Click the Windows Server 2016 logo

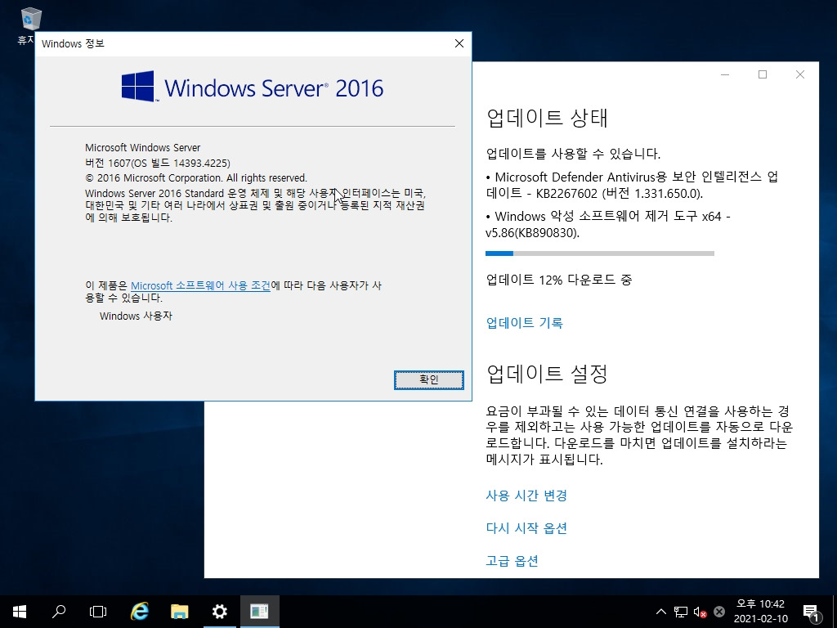tap(253, 87)
